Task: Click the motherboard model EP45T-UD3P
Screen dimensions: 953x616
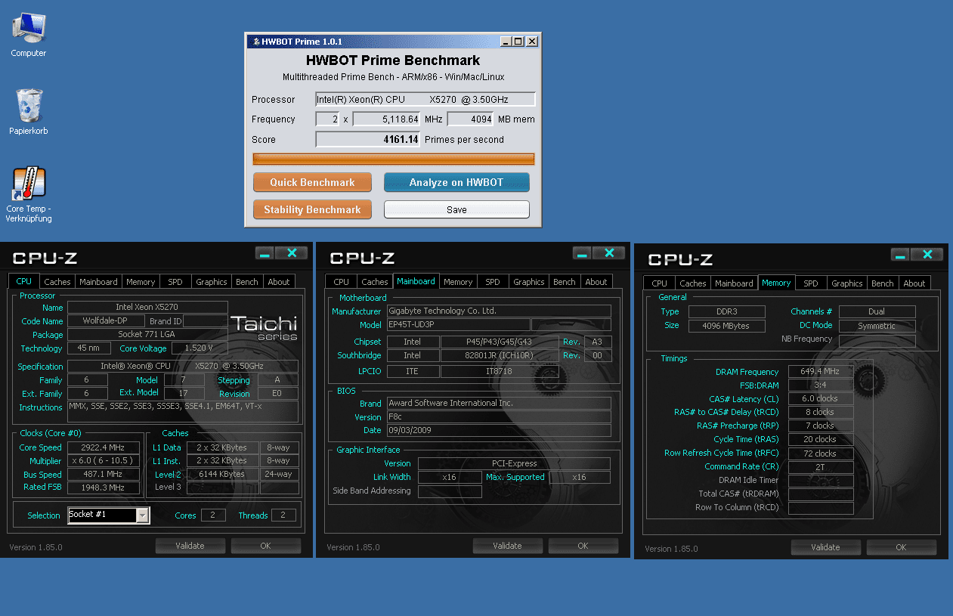Action: point(458,324)
